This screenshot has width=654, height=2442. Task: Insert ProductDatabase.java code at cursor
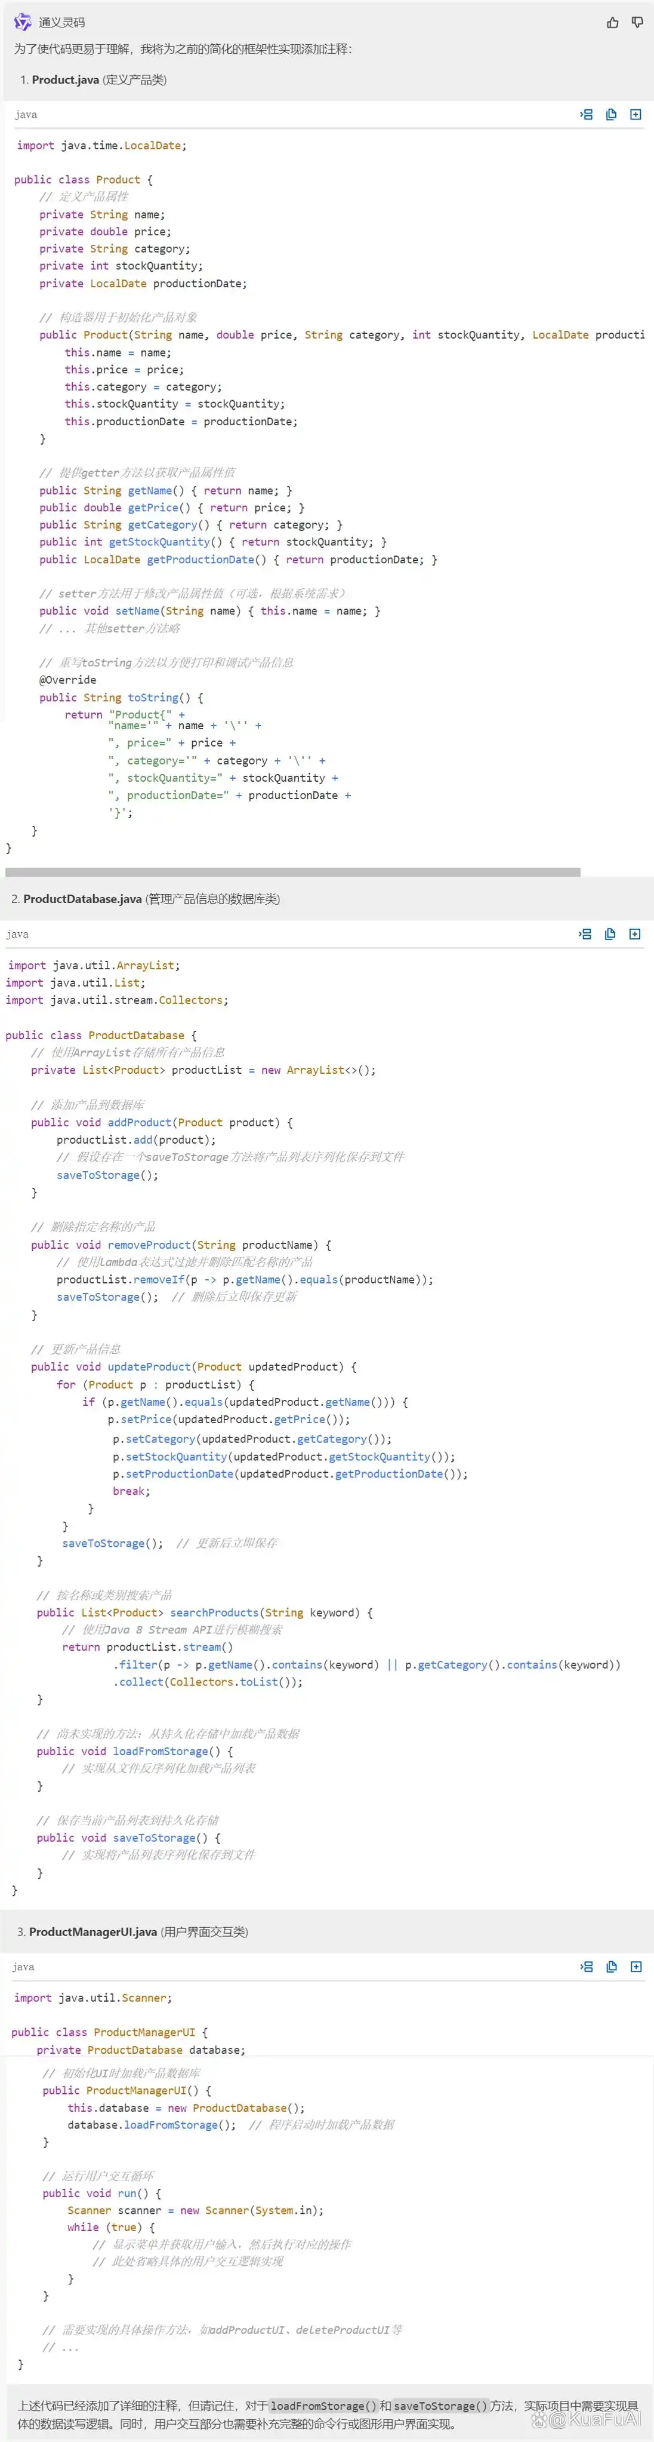(585, 934)
